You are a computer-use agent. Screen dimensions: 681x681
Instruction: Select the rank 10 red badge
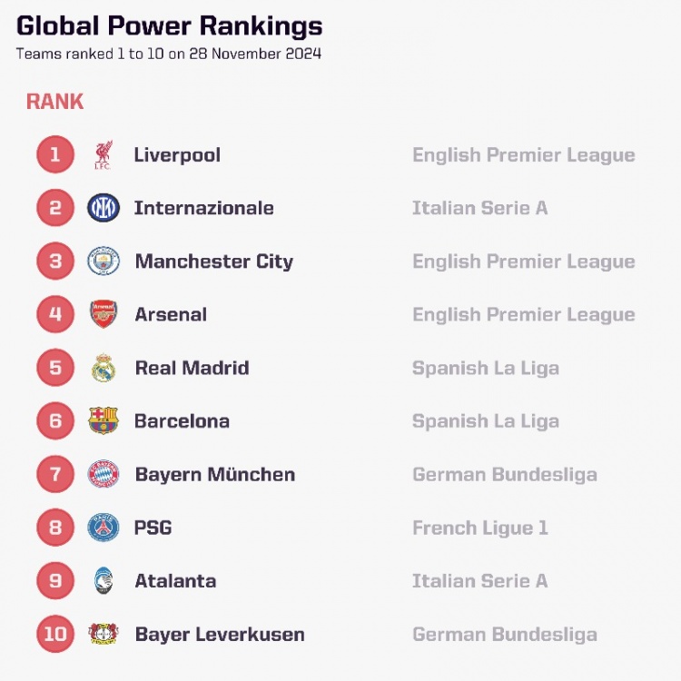tap(55, 634)
